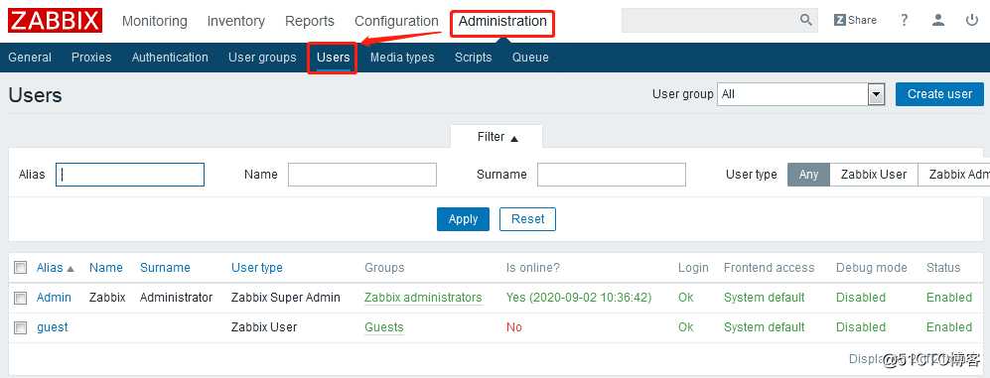Screen dimensions: 990x378
Task: Go to the Media types submenu
Action: pos(402,58)
